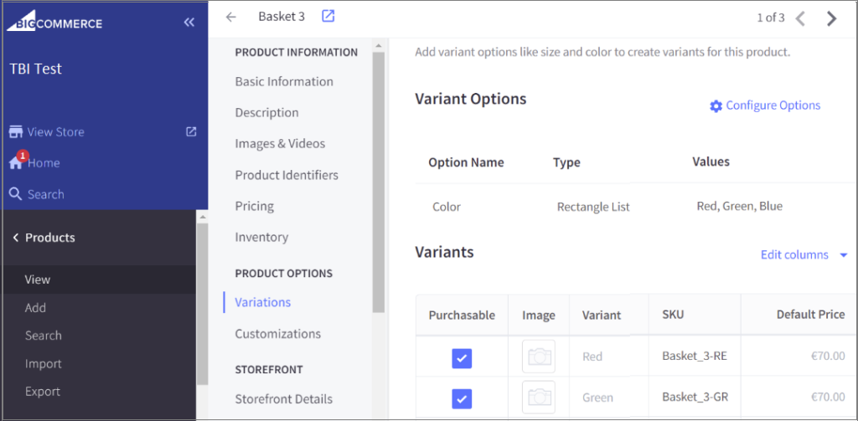Click the Variant column header
Image resolution: width=858 pixels, height=421 pixels.
tap(602, 315)
